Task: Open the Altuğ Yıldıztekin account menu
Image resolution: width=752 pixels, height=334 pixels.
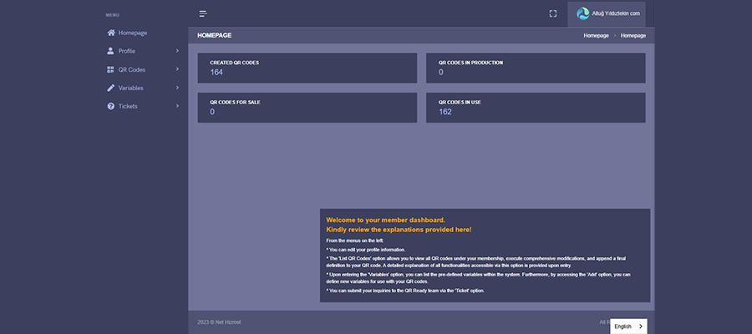Action: [607, 14]
